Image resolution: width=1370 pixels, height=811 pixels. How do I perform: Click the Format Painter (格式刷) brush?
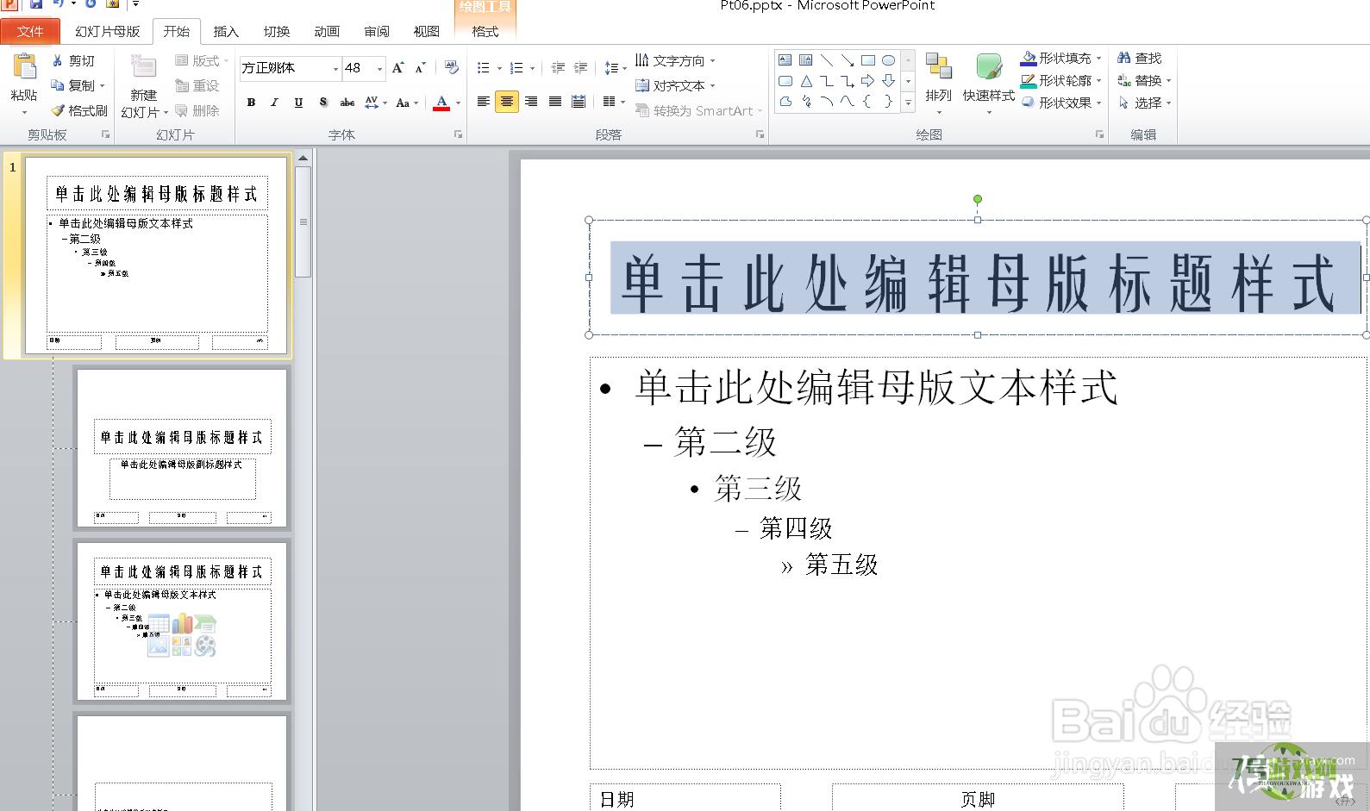(58, 110)
